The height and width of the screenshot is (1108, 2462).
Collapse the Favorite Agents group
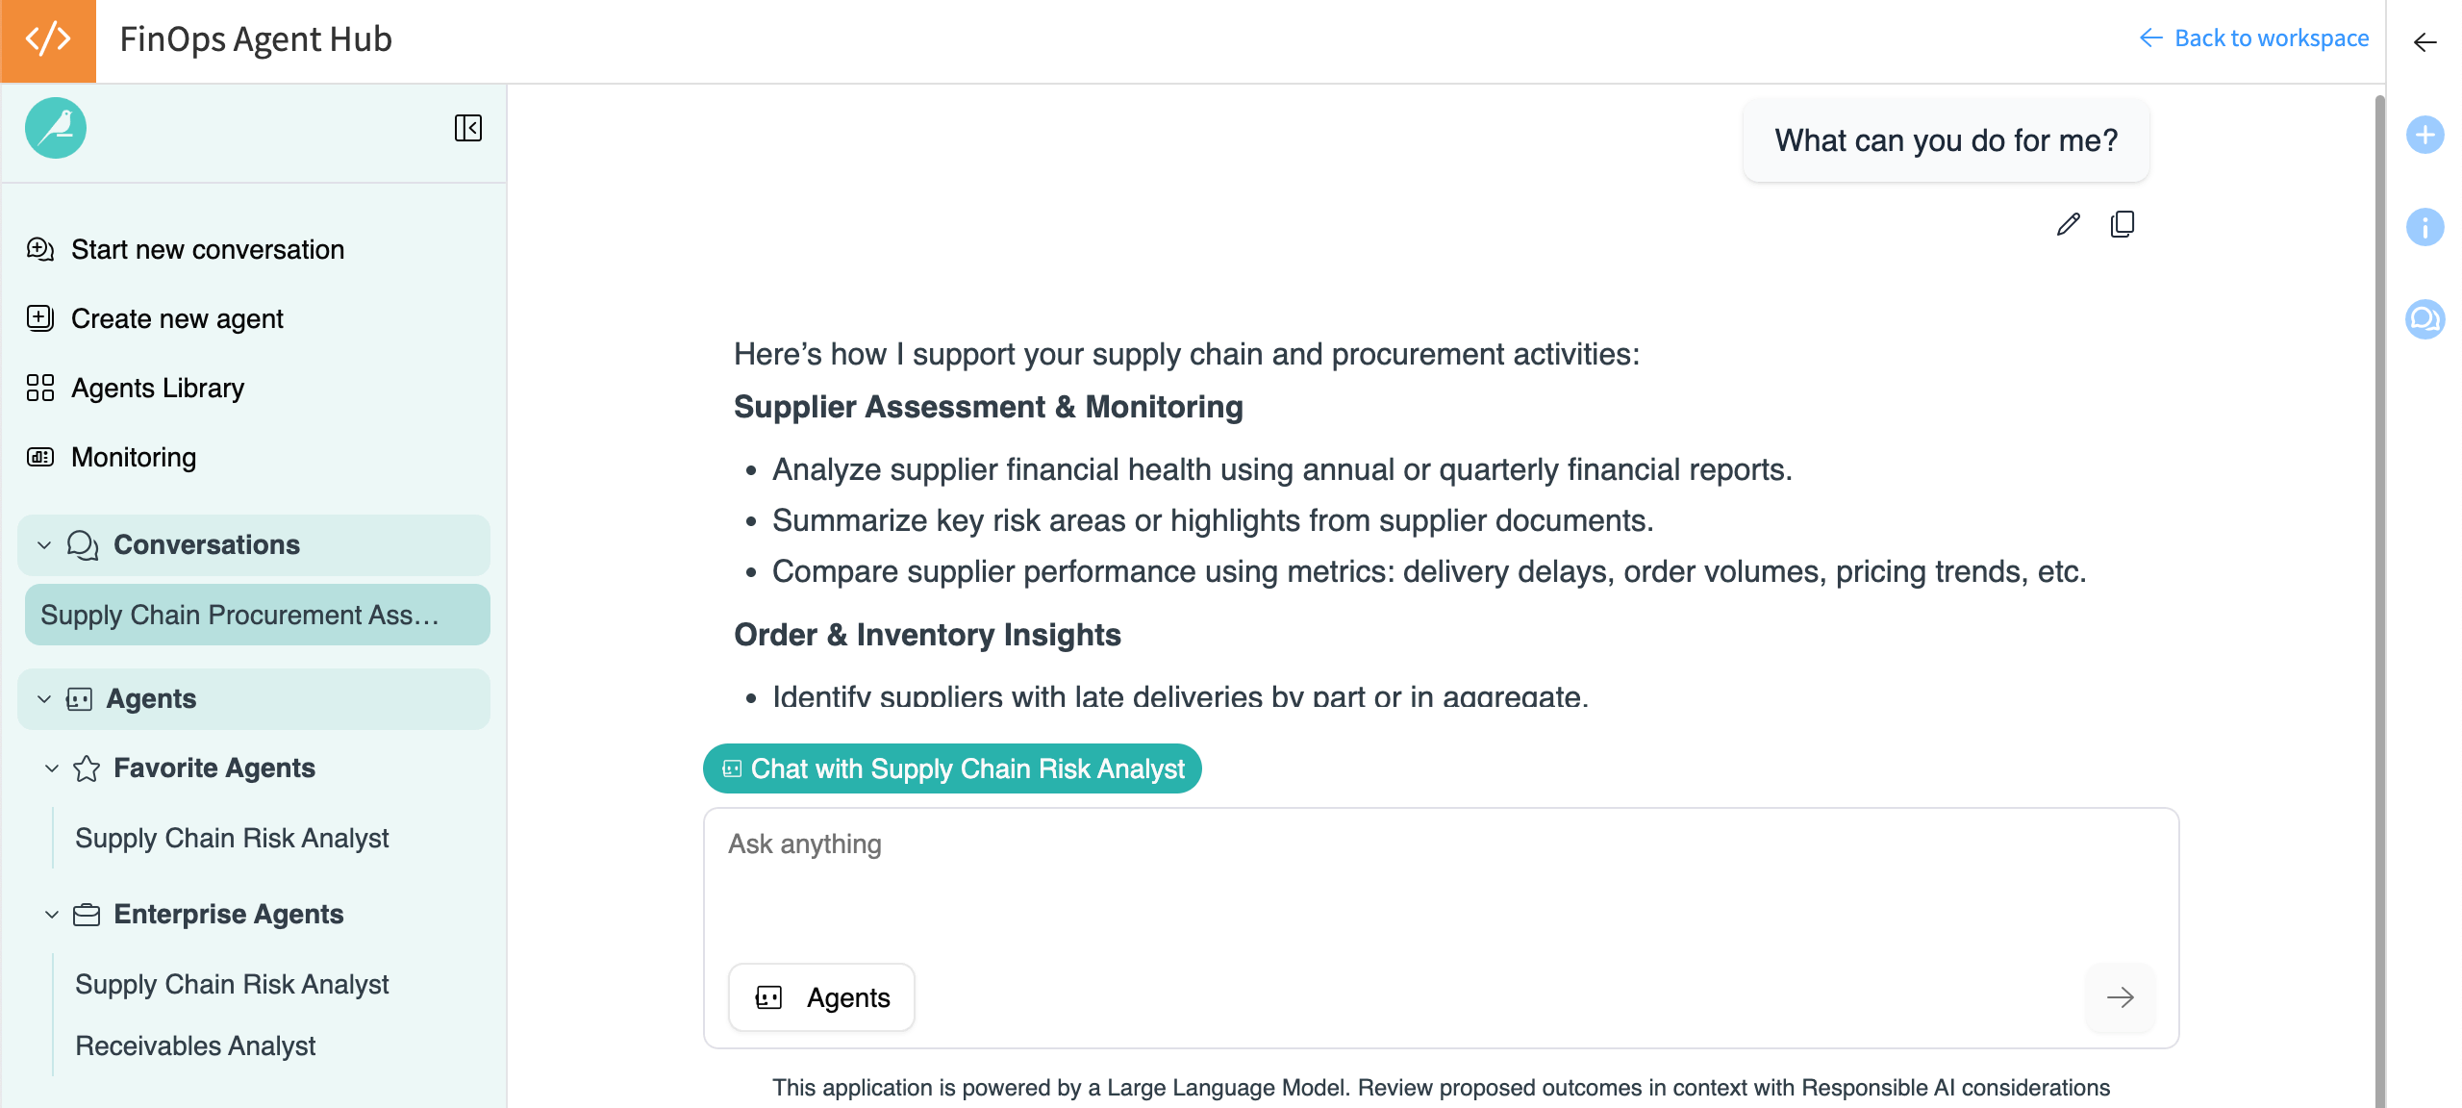(x=51, y=768)
